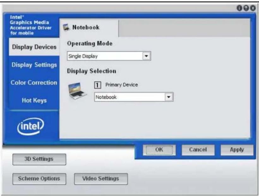Expand the Operating Mode dropdown arrow
The image size is (259, 196).
[146, 56]
